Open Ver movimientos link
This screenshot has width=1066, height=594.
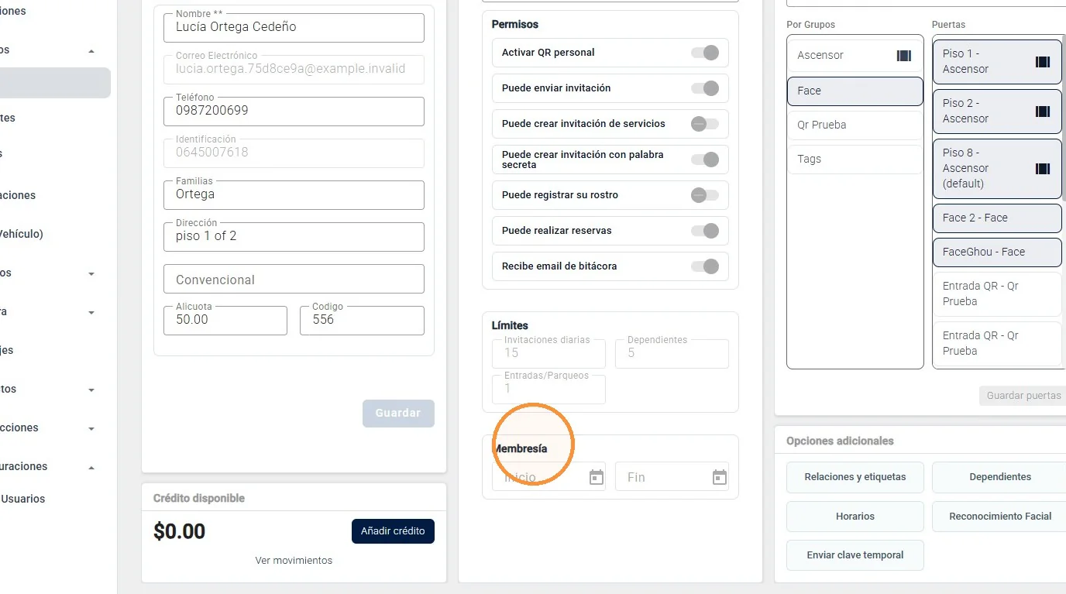[x=294, y=560]
